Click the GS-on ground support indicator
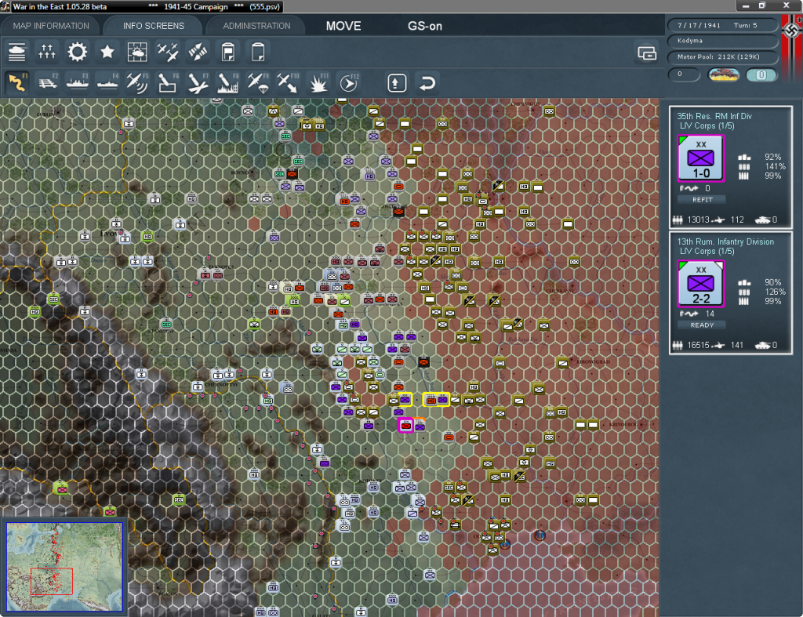803x617 pixels. 424,26
